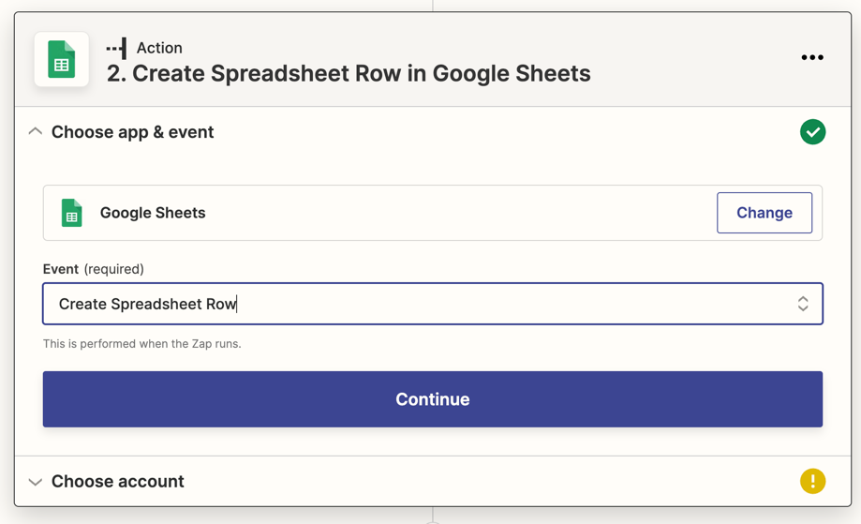Expand section using Choose account chevron

coord(36,482)
